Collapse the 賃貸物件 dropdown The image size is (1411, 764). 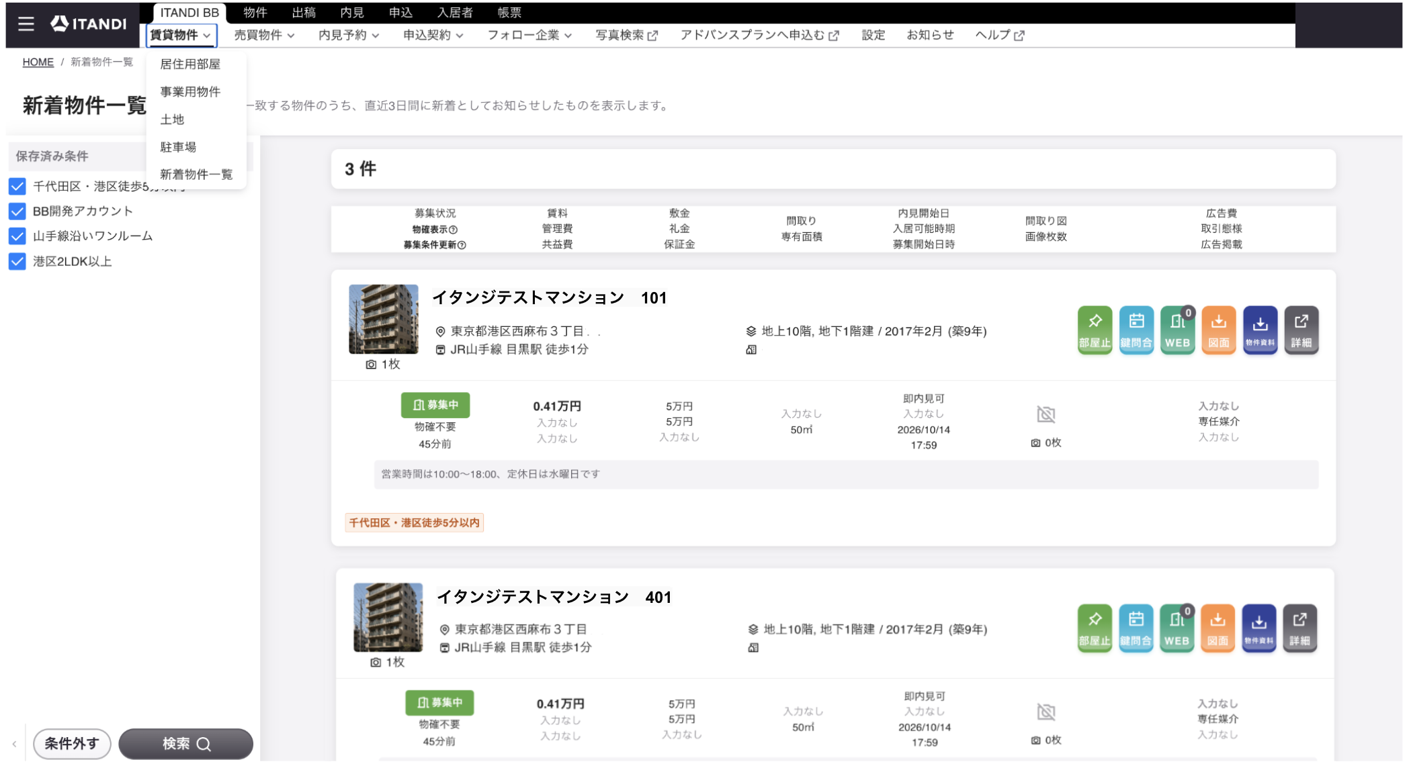pos(181,35)
